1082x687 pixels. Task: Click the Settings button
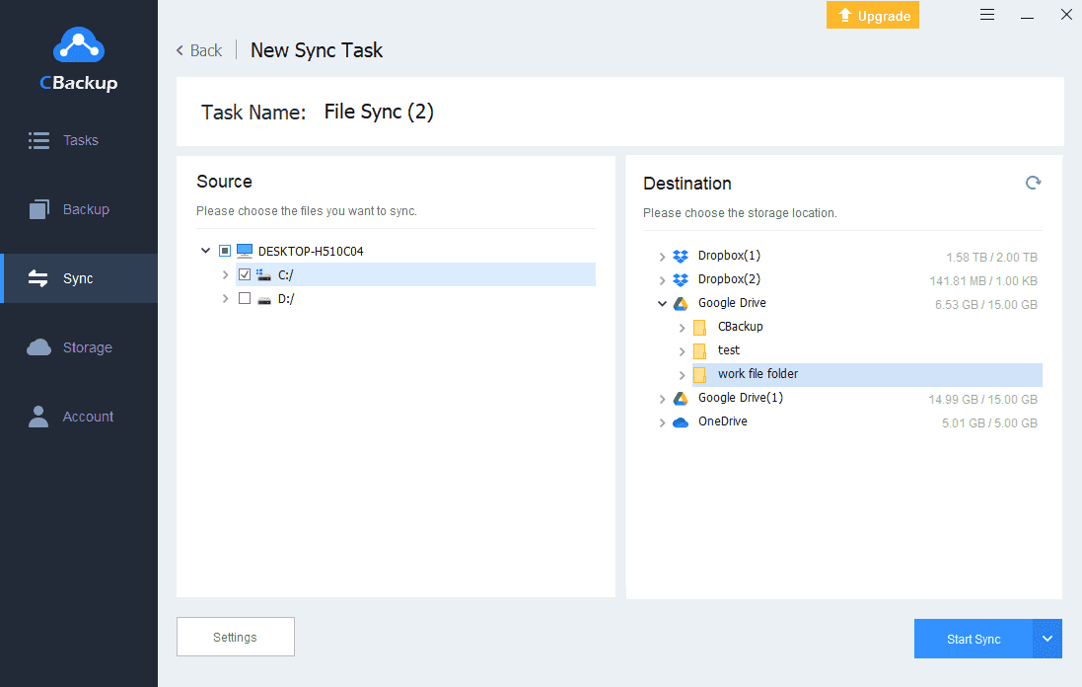pyautogui.click(x=235, y=638)
